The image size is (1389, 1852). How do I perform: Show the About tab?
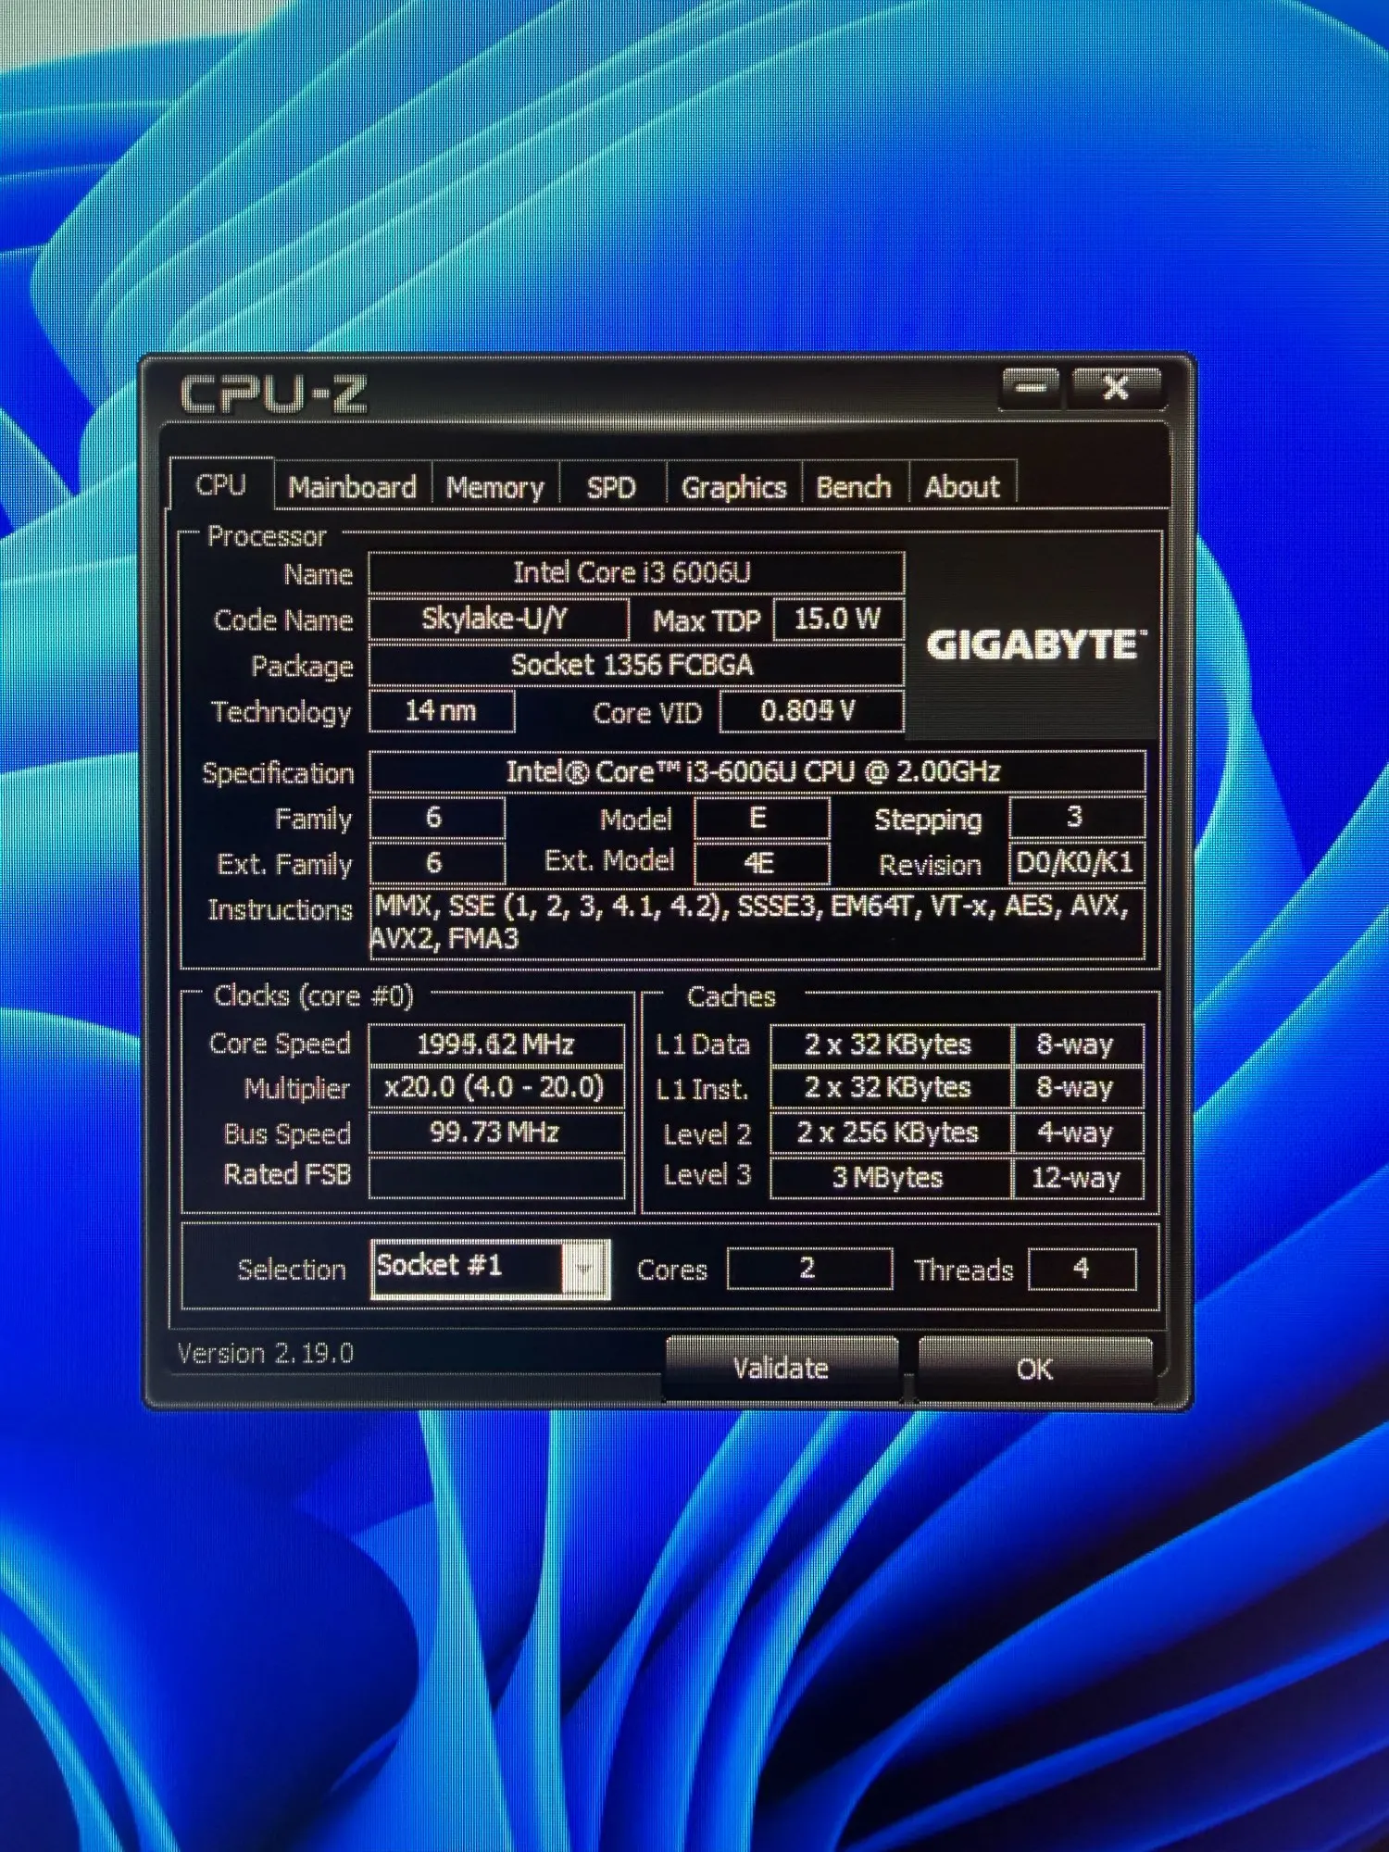(x=962, y=486)
